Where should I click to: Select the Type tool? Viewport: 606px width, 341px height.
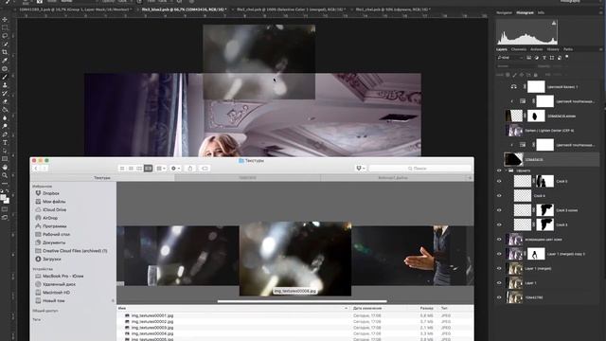click(5, 143)
